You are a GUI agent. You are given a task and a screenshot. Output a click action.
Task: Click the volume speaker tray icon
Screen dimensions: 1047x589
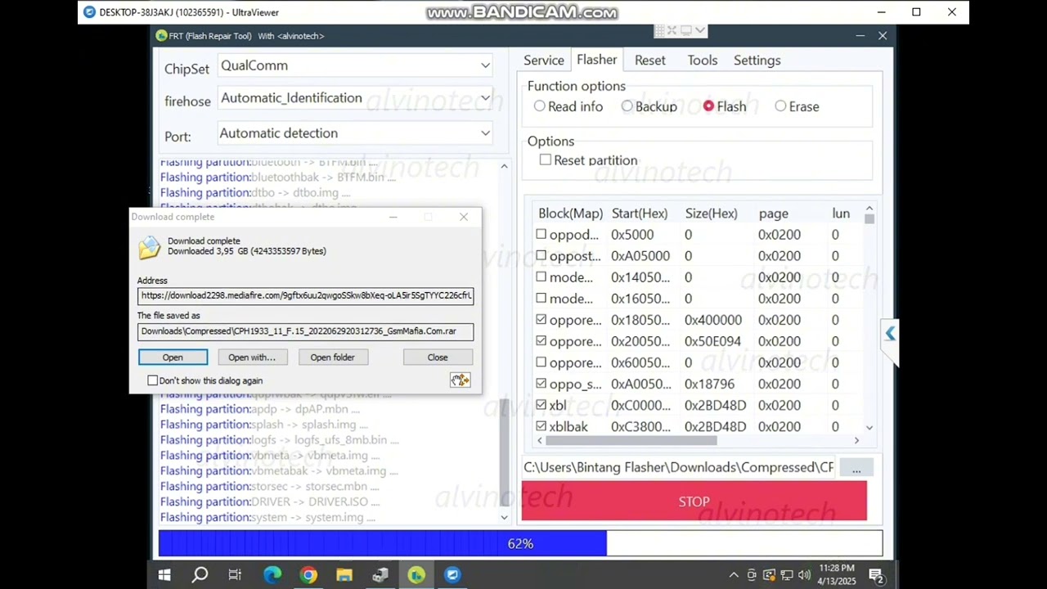point(804,575)
